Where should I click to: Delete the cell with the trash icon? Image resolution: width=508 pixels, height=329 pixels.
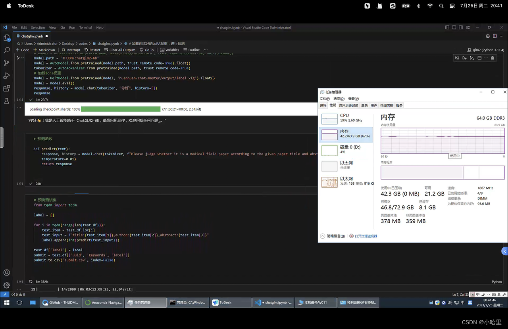[x=493, y=58]
